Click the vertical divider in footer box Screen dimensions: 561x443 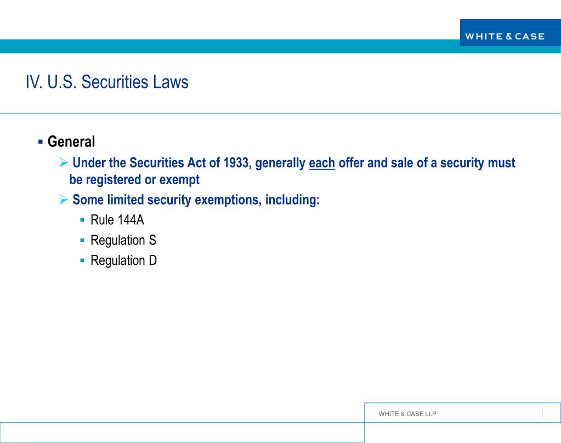542,413
